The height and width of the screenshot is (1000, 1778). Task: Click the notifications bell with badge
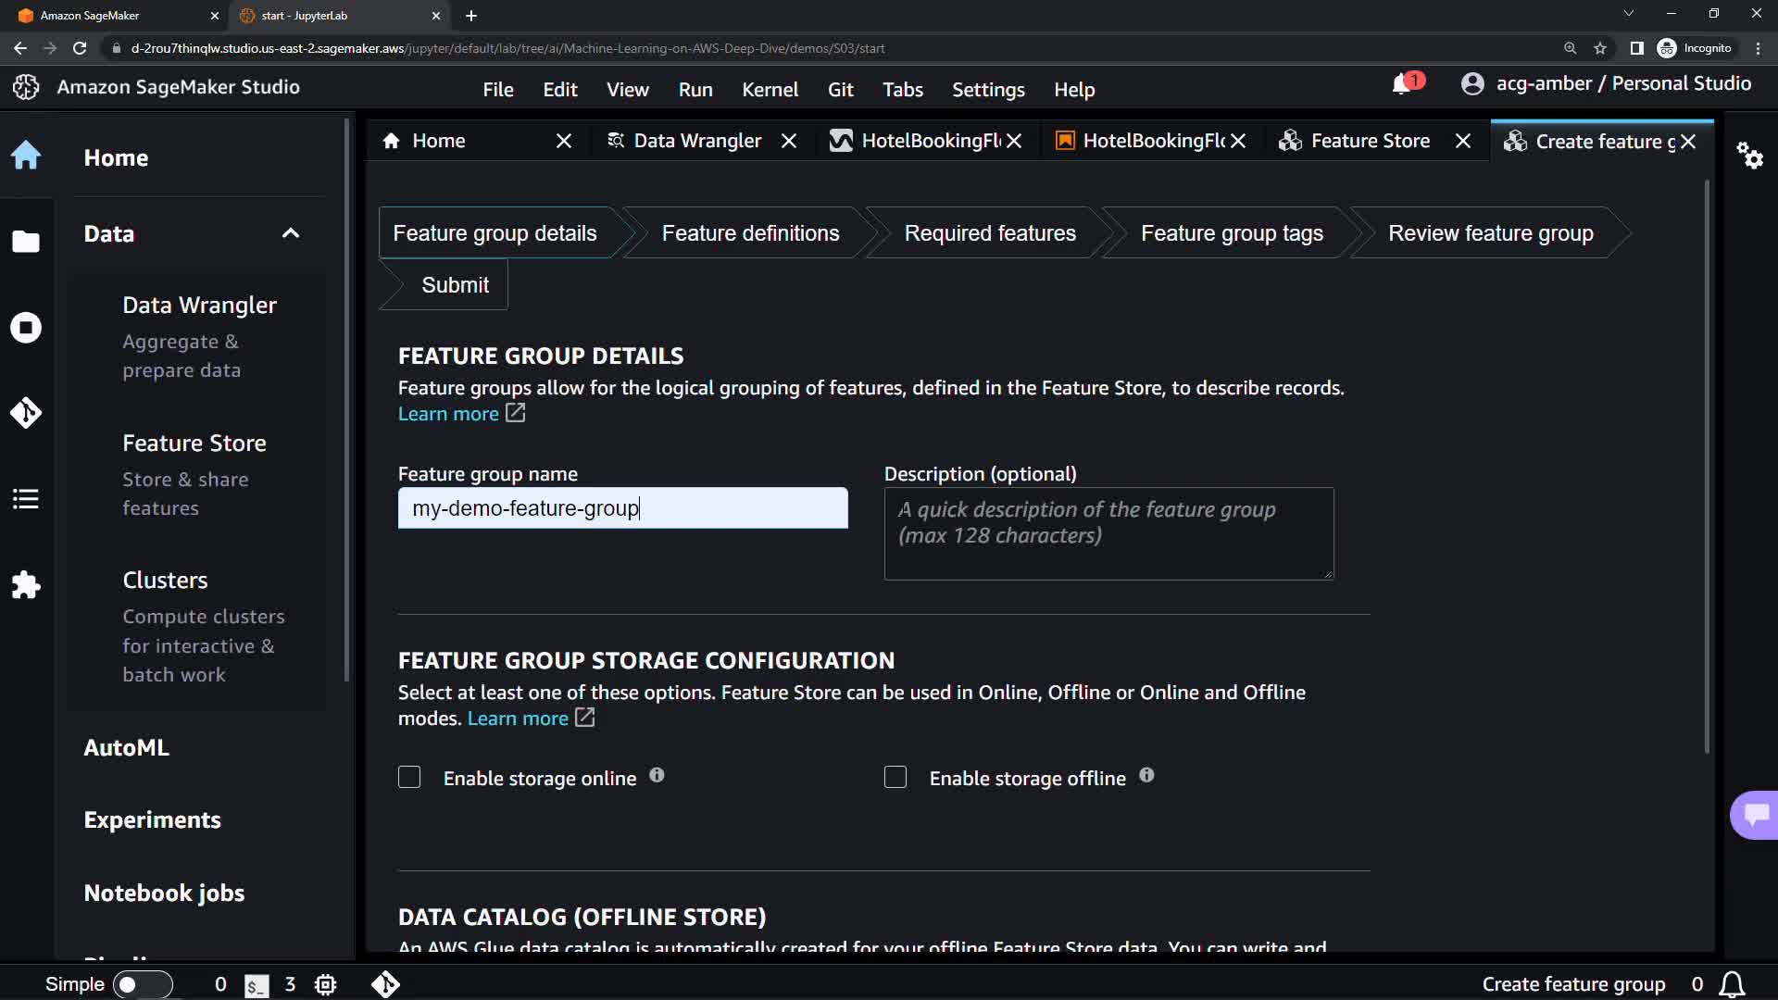point(1403,84)
